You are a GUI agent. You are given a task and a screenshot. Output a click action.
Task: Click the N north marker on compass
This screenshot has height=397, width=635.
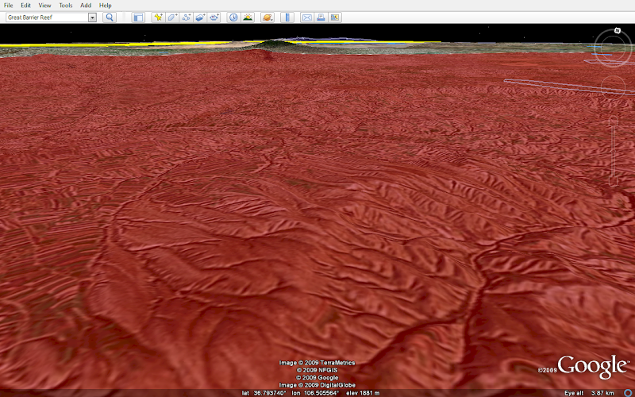[x=617, y=30]
